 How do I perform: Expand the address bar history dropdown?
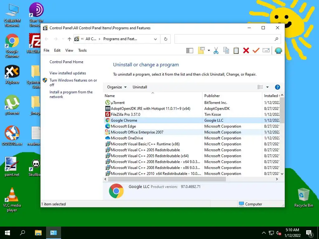tap(155, 39)
